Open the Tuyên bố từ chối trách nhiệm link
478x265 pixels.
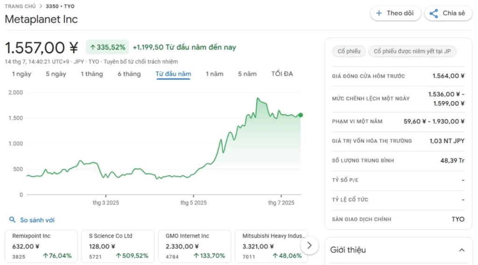[x=141, y=61]
